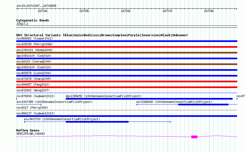Click the thin nsv832942 (Wong2007) line
Screen dimensions: 245x152
point(127,93)
